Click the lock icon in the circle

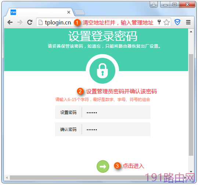(102, 71)
